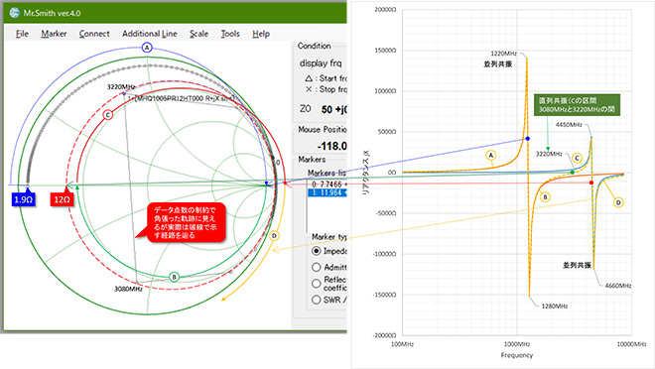The height and width of the screenshot is (369, 655).
Task: Click the blue circled A marker on Smith chart
Action: click(x=147, y=48)
